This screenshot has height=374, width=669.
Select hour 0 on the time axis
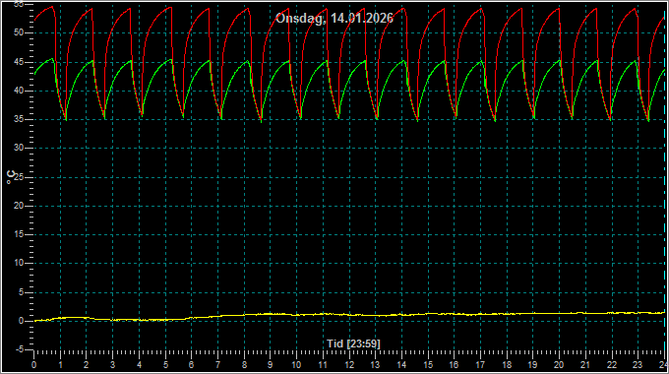coord(34,365)
